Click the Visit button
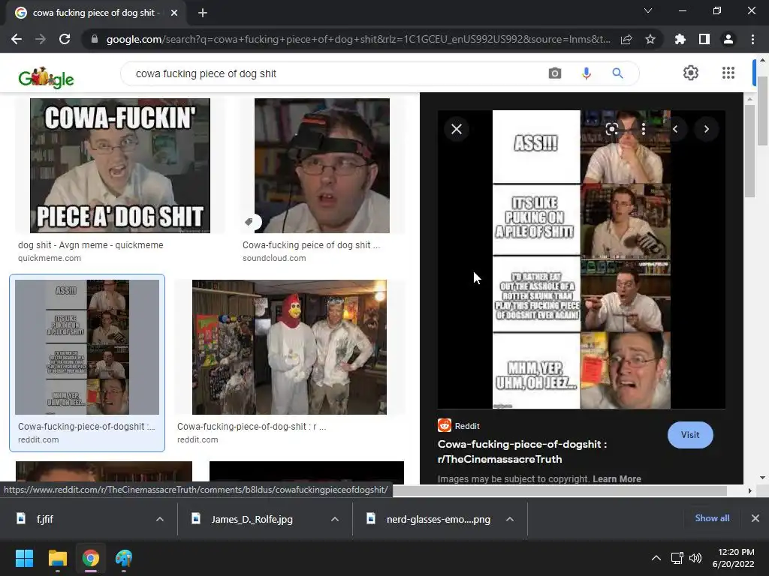769x576 pixels. tap(690, 435)
